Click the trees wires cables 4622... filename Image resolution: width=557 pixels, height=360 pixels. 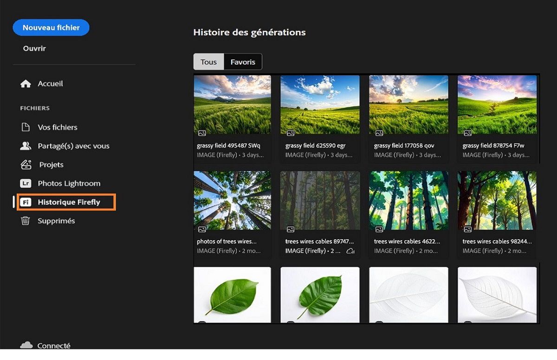(407, 242)
